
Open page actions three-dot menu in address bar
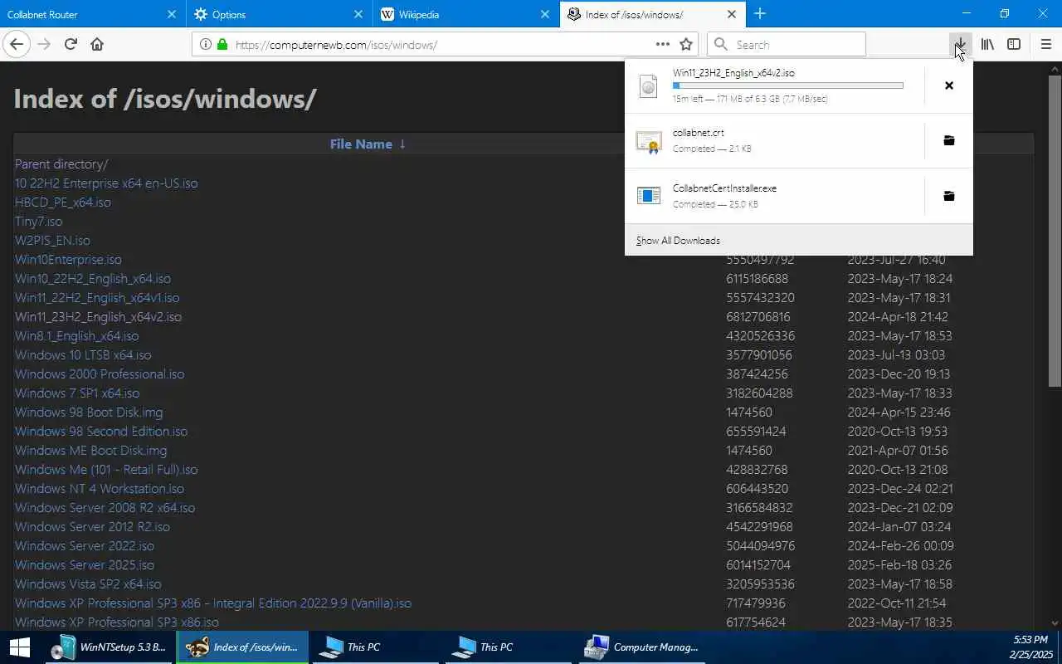662,44
